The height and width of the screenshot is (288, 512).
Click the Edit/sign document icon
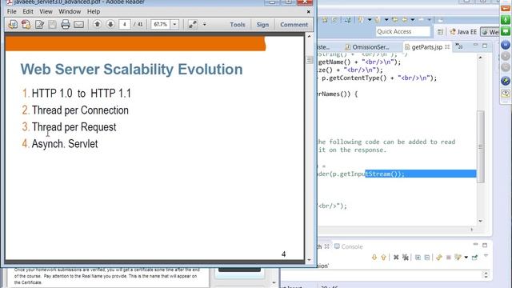pyautogui.click(x=39, y=25)
